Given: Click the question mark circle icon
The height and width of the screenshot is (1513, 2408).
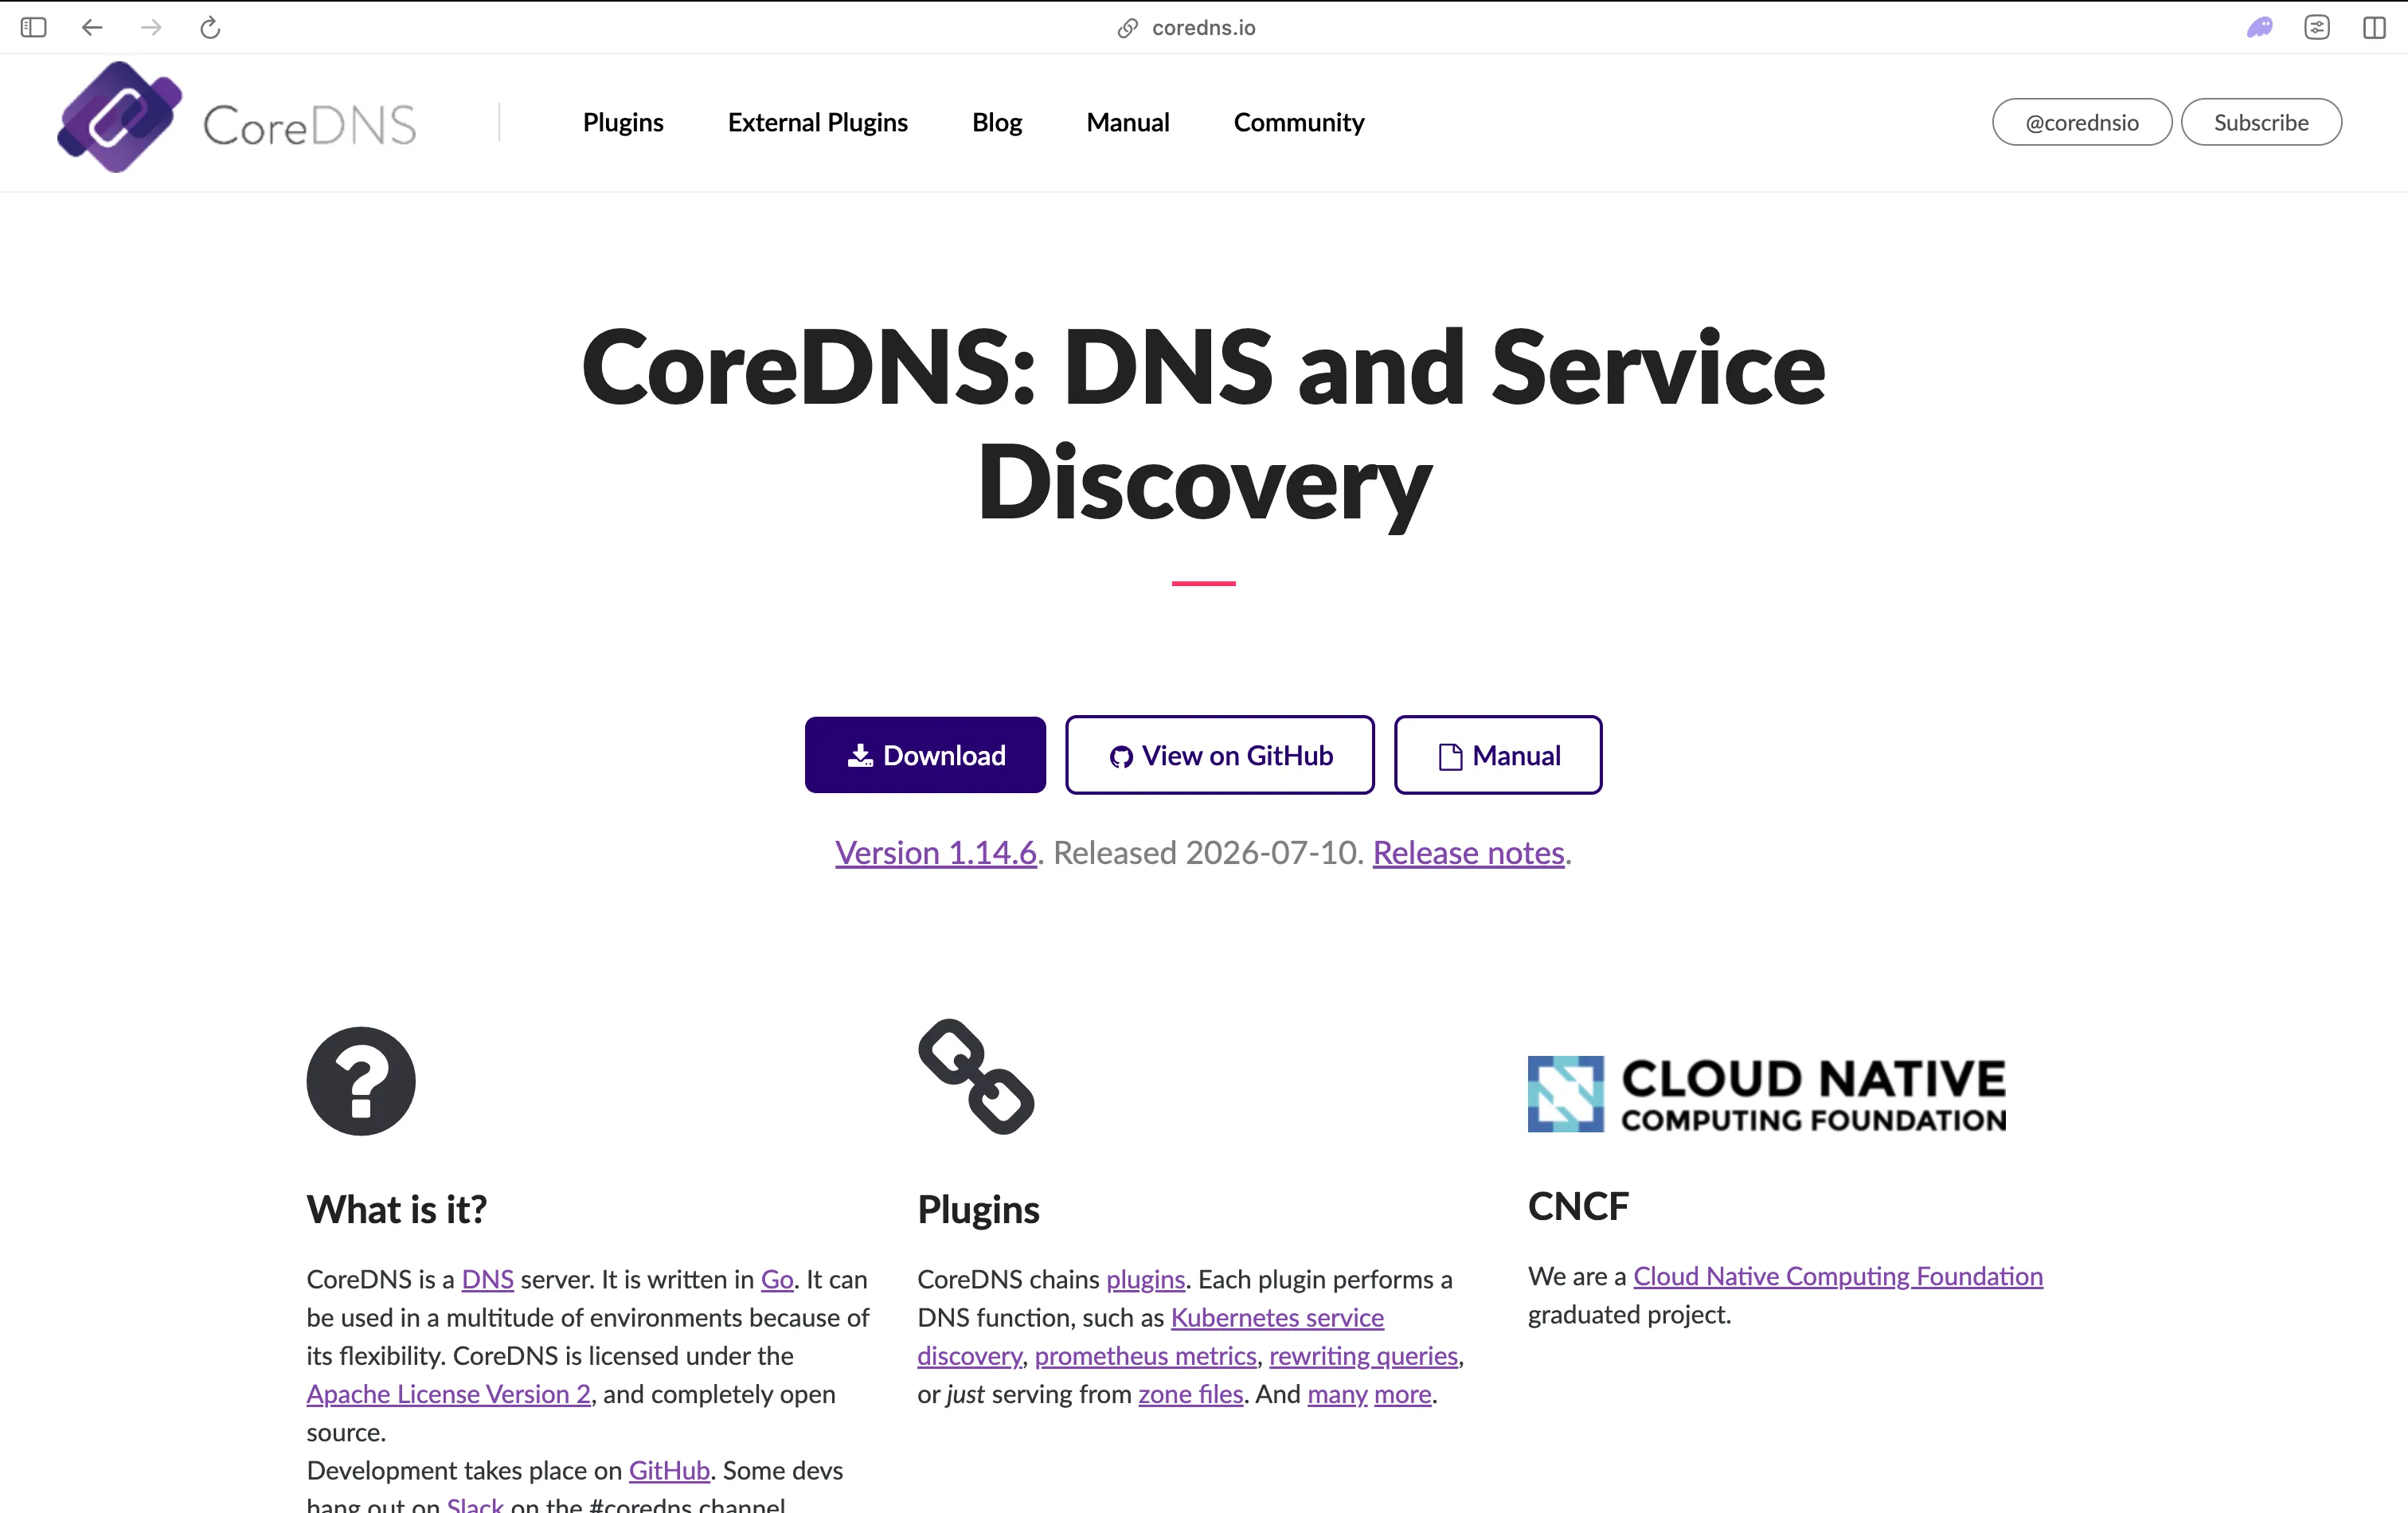Looking at the screenshot, I should point(361,1081).
